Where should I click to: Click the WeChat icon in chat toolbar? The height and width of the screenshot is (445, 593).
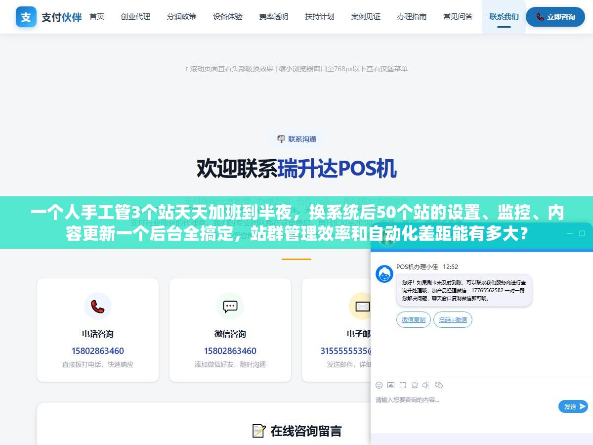coord(439,385)
